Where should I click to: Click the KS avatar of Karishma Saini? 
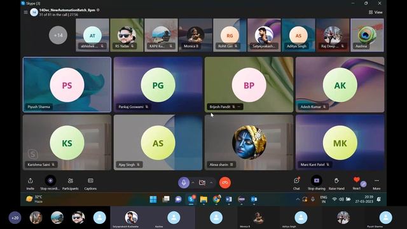67,142
